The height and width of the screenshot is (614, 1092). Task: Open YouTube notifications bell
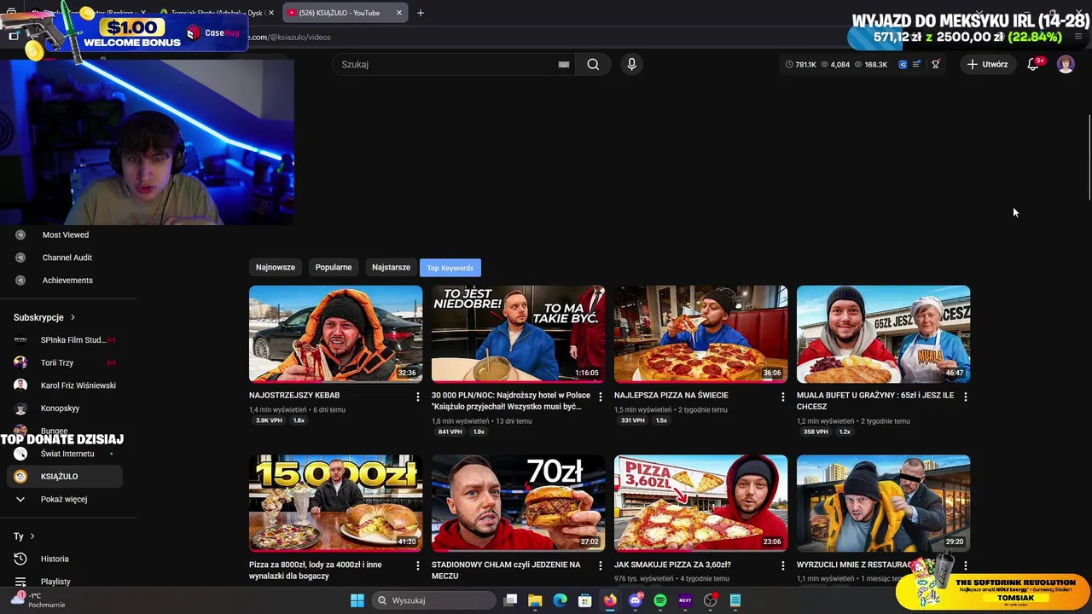click(1033, 64)
